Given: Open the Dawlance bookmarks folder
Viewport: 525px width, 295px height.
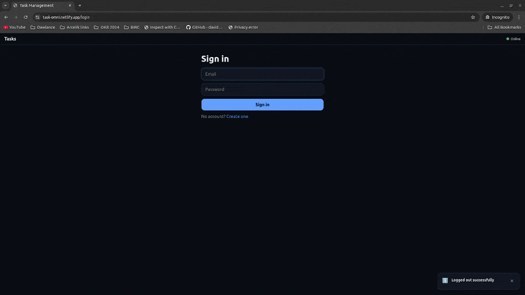Looking at the screenshot, I should [x=43, y=27].
